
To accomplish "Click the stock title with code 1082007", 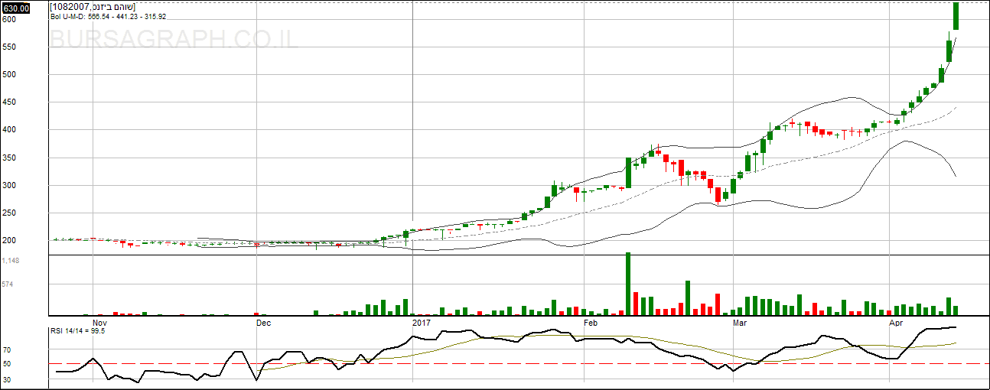I will (92, 7).
